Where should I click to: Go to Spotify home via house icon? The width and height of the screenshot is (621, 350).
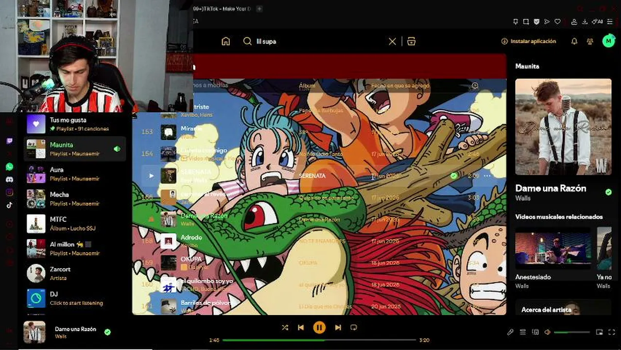225,41
